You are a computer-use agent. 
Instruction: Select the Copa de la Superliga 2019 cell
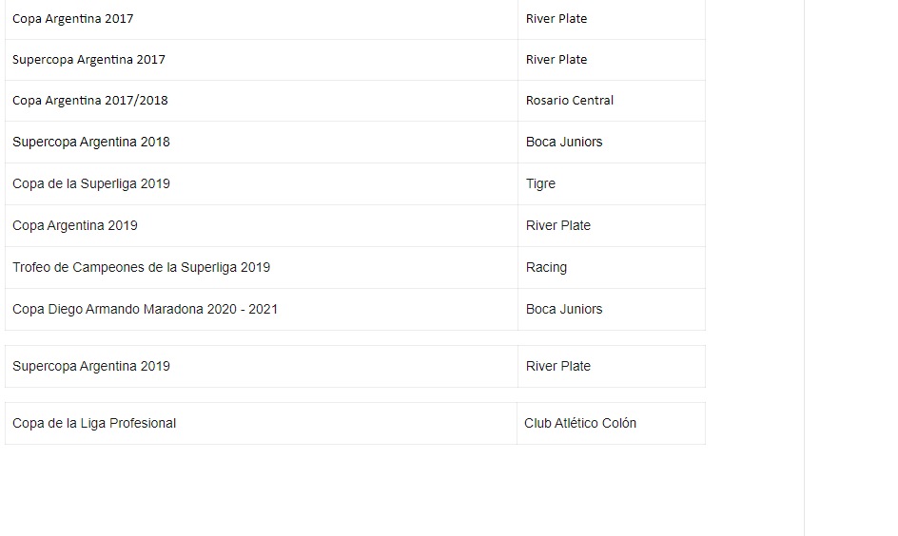[x=262, y=183]
